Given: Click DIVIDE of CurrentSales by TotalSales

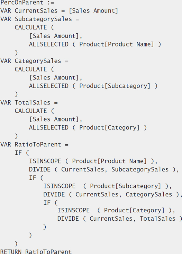Looking at the screenshot, I should pyautogui.click(x=120, y=219).
